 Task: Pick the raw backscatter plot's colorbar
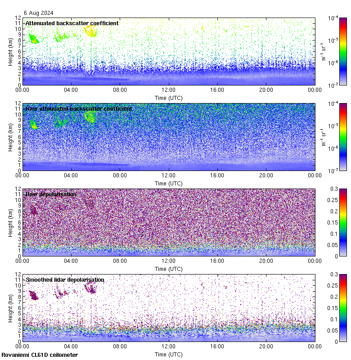point(343,137)
